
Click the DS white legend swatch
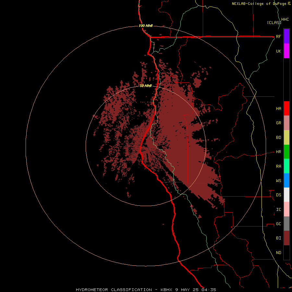(x=286, y=195)
